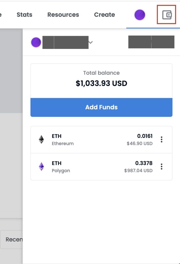
Task: Click the black Ethereum ETH diamond icon
Action: 41,139
